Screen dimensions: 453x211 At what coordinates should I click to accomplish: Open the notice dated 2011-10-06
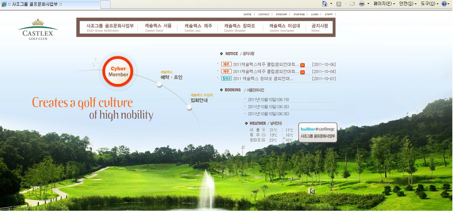pos(266,65)
